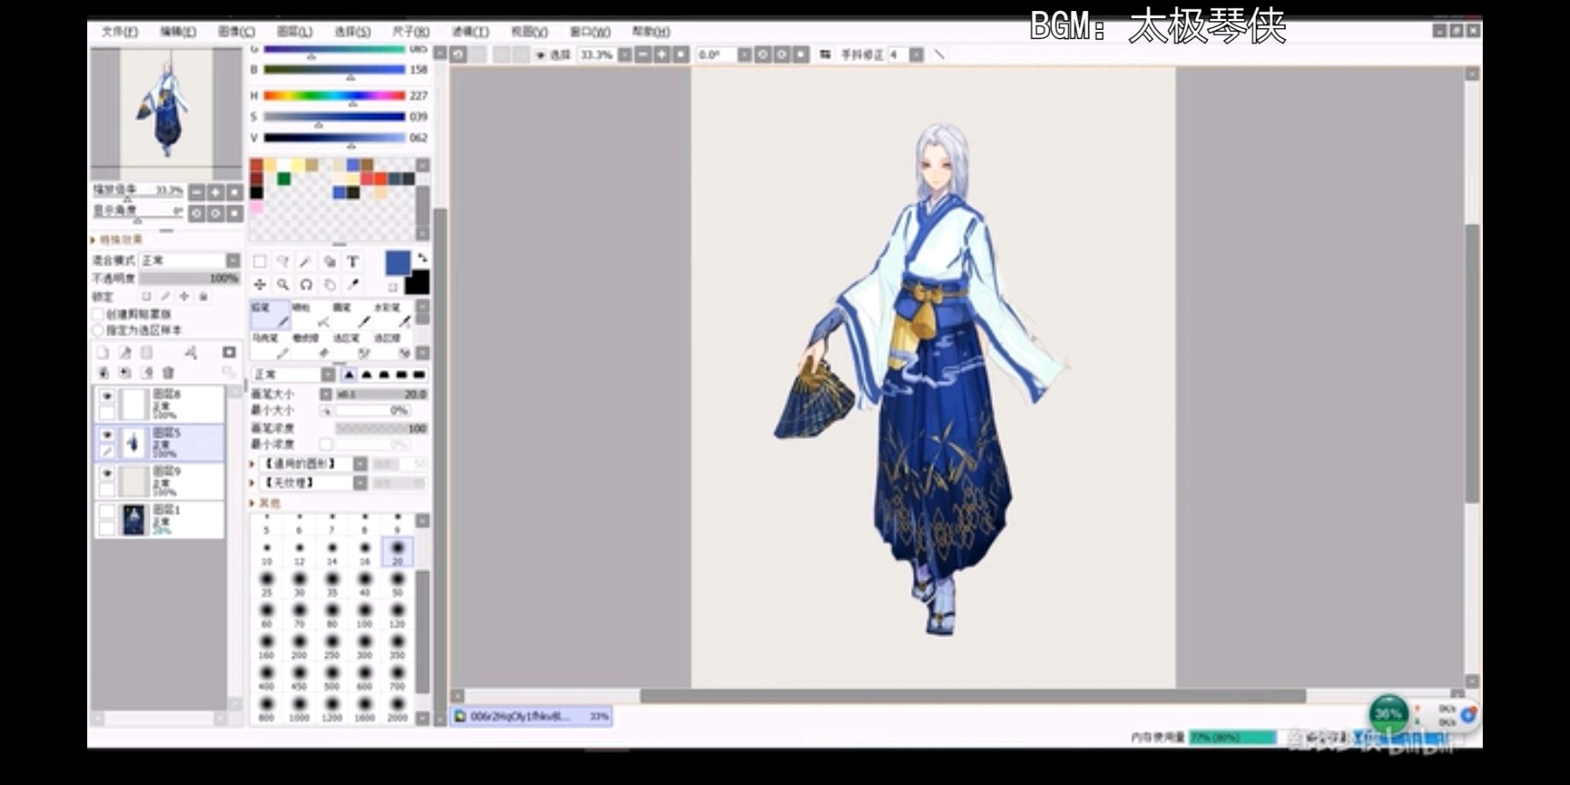
Task: Toggle 最小浓度 minimum density checkbox
Action: (326, 444)
